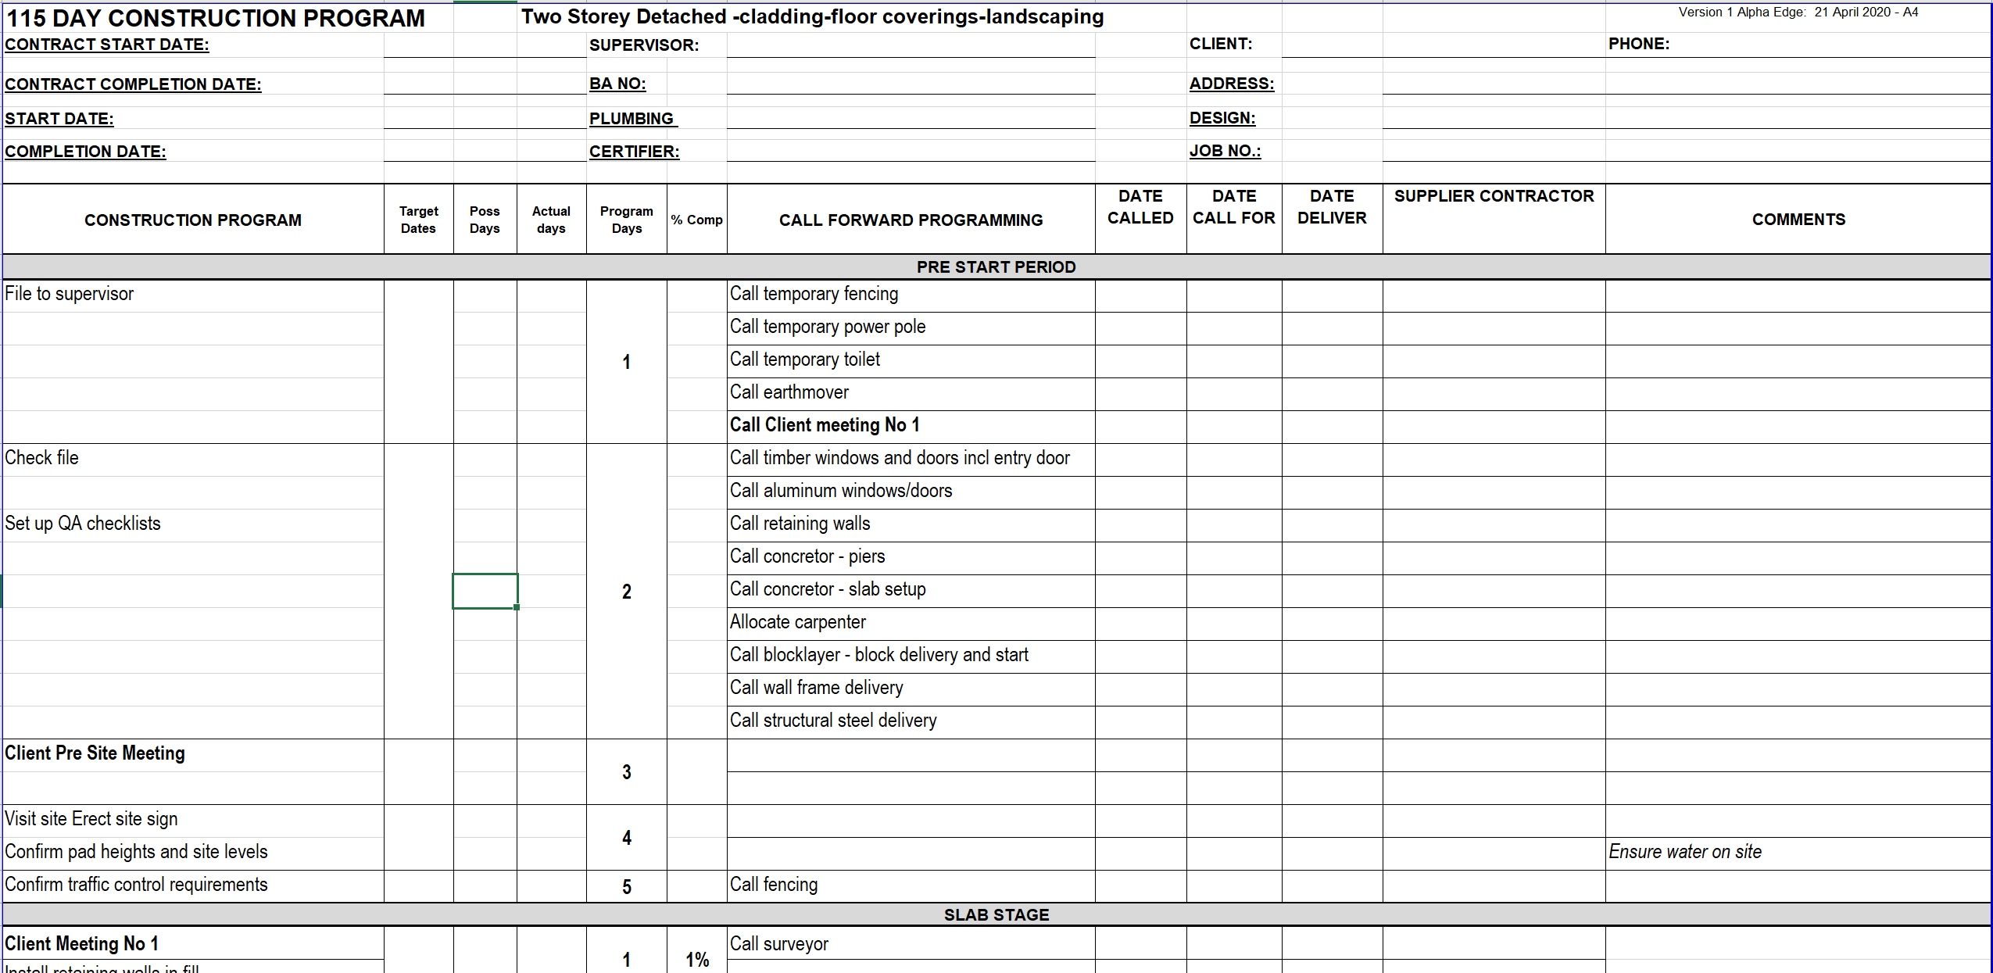Screen dimensions: 1993x973
Task: Click the 'SLAB STAGE' section header
Action: coord(996,914)
